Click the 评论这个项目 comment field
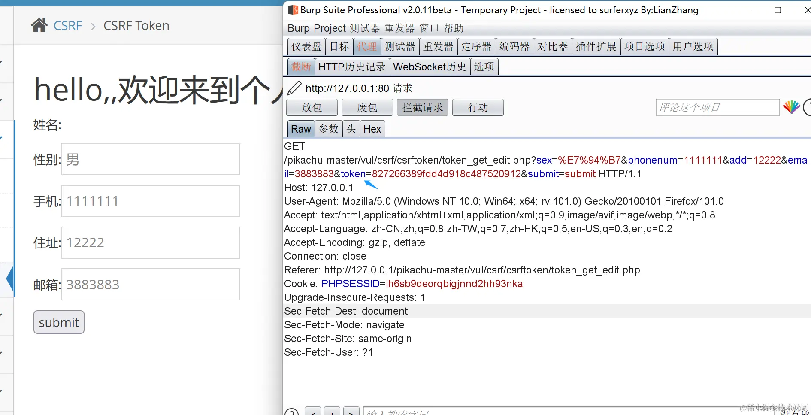Screen dimensions: 811x415 717,107
